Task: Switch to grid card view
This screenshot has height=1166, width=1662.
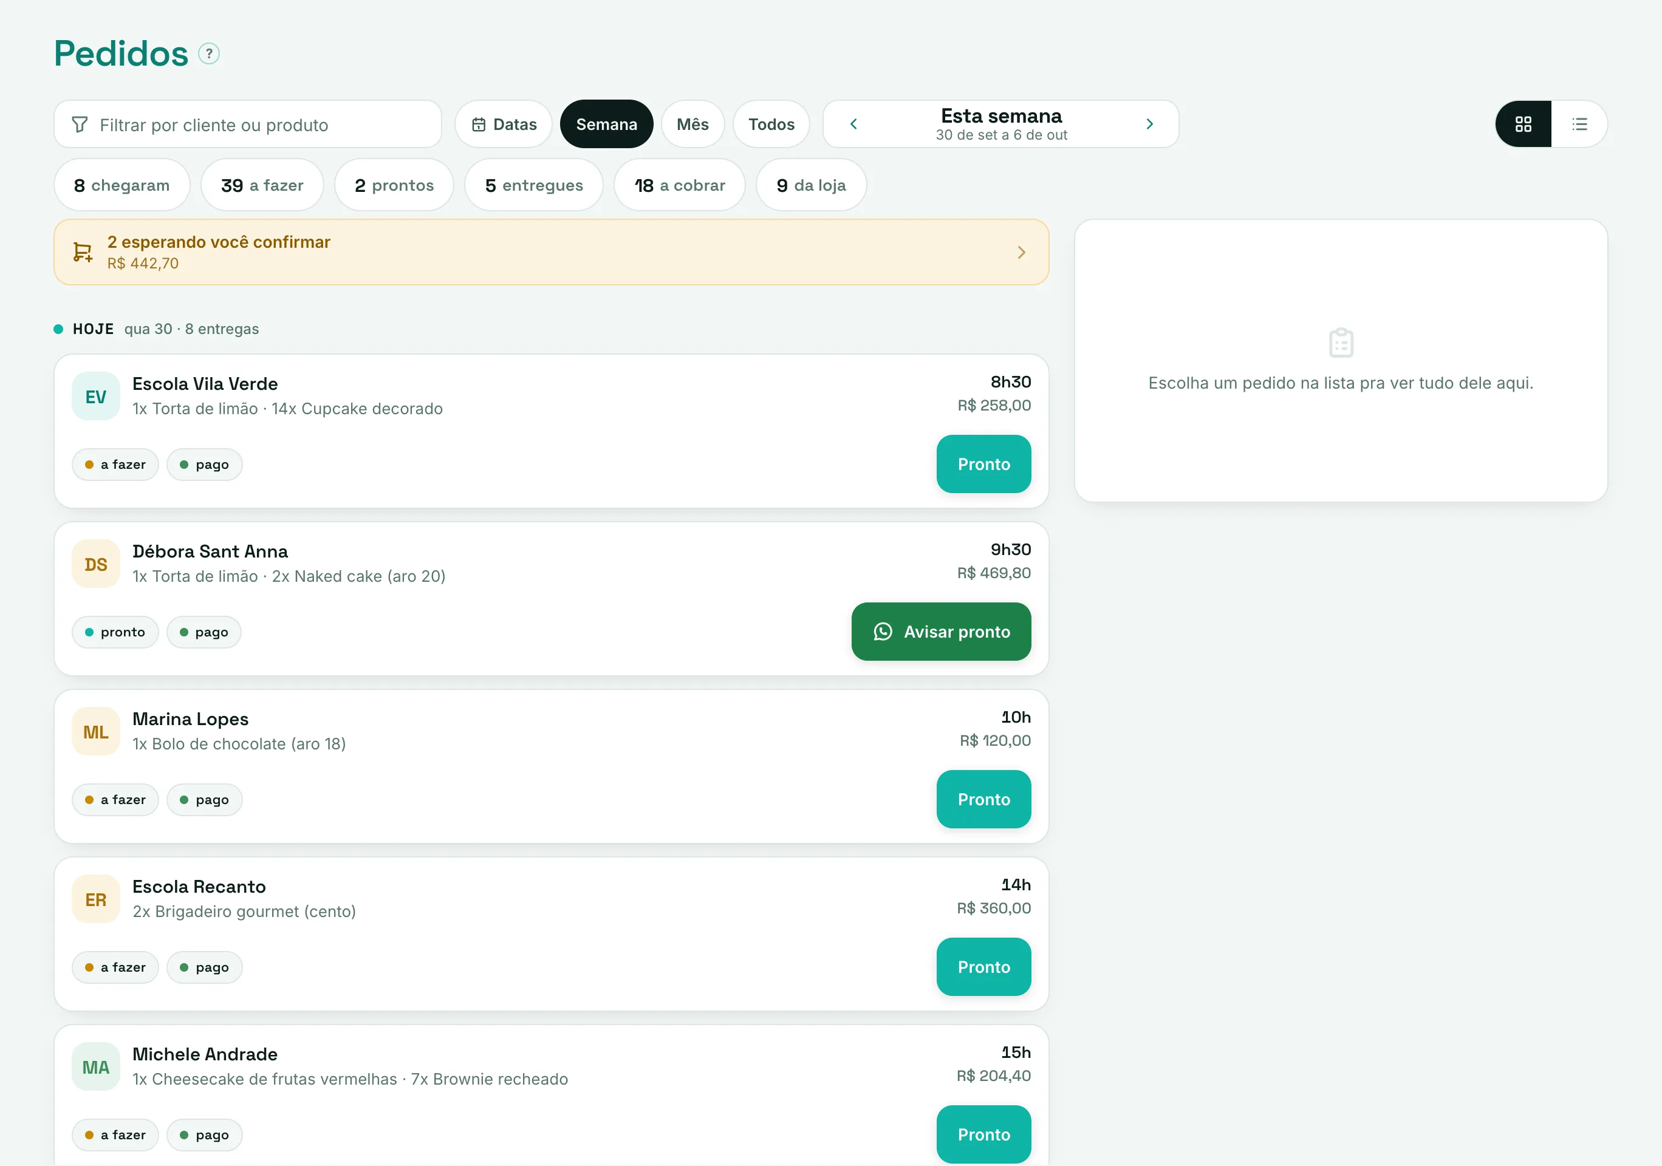Action: coord(1523,124)
